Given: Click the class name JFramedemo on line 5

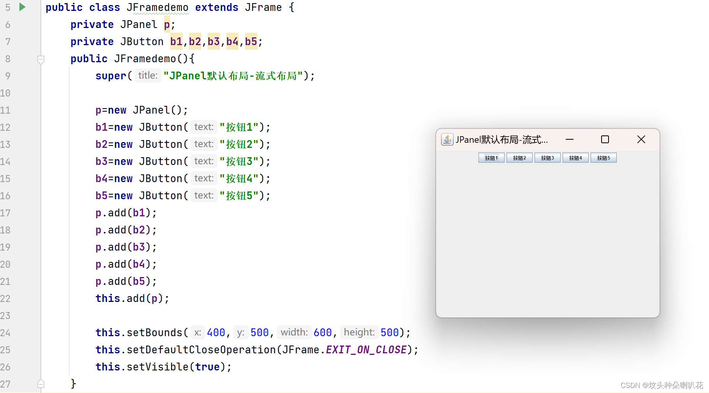Looking at the screenshot, I should click(x=158, y=7).
